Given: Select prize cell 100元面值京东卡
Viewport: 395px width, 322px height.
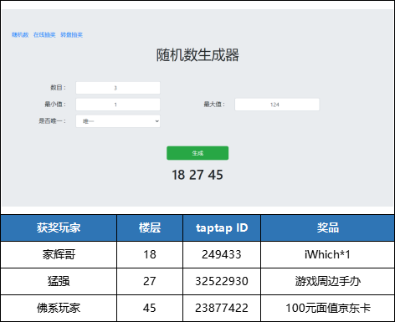Looking at the screenshot, I should (328, 308).
